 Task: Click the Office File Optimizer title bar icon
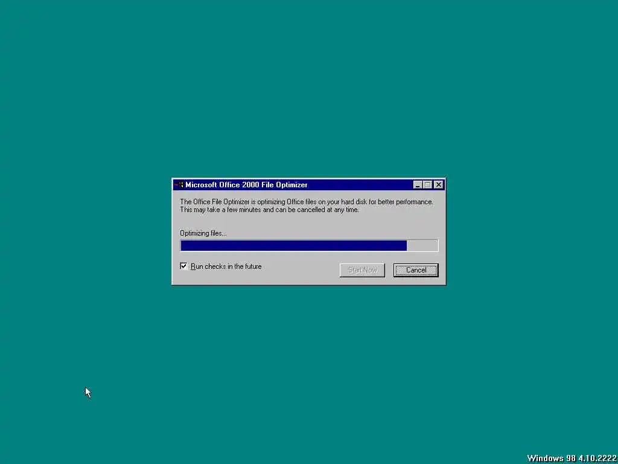click(x=179, y=185)
